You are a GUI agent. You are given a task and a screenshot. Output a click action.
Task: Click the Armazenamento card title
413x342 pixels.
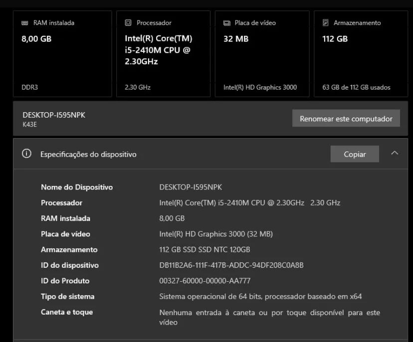357,23
